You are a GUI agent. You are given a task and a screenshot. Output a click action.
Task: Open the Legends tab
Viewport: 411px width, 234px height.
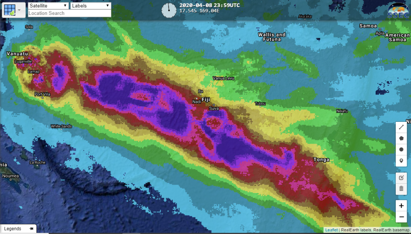[x=13, y=228]
